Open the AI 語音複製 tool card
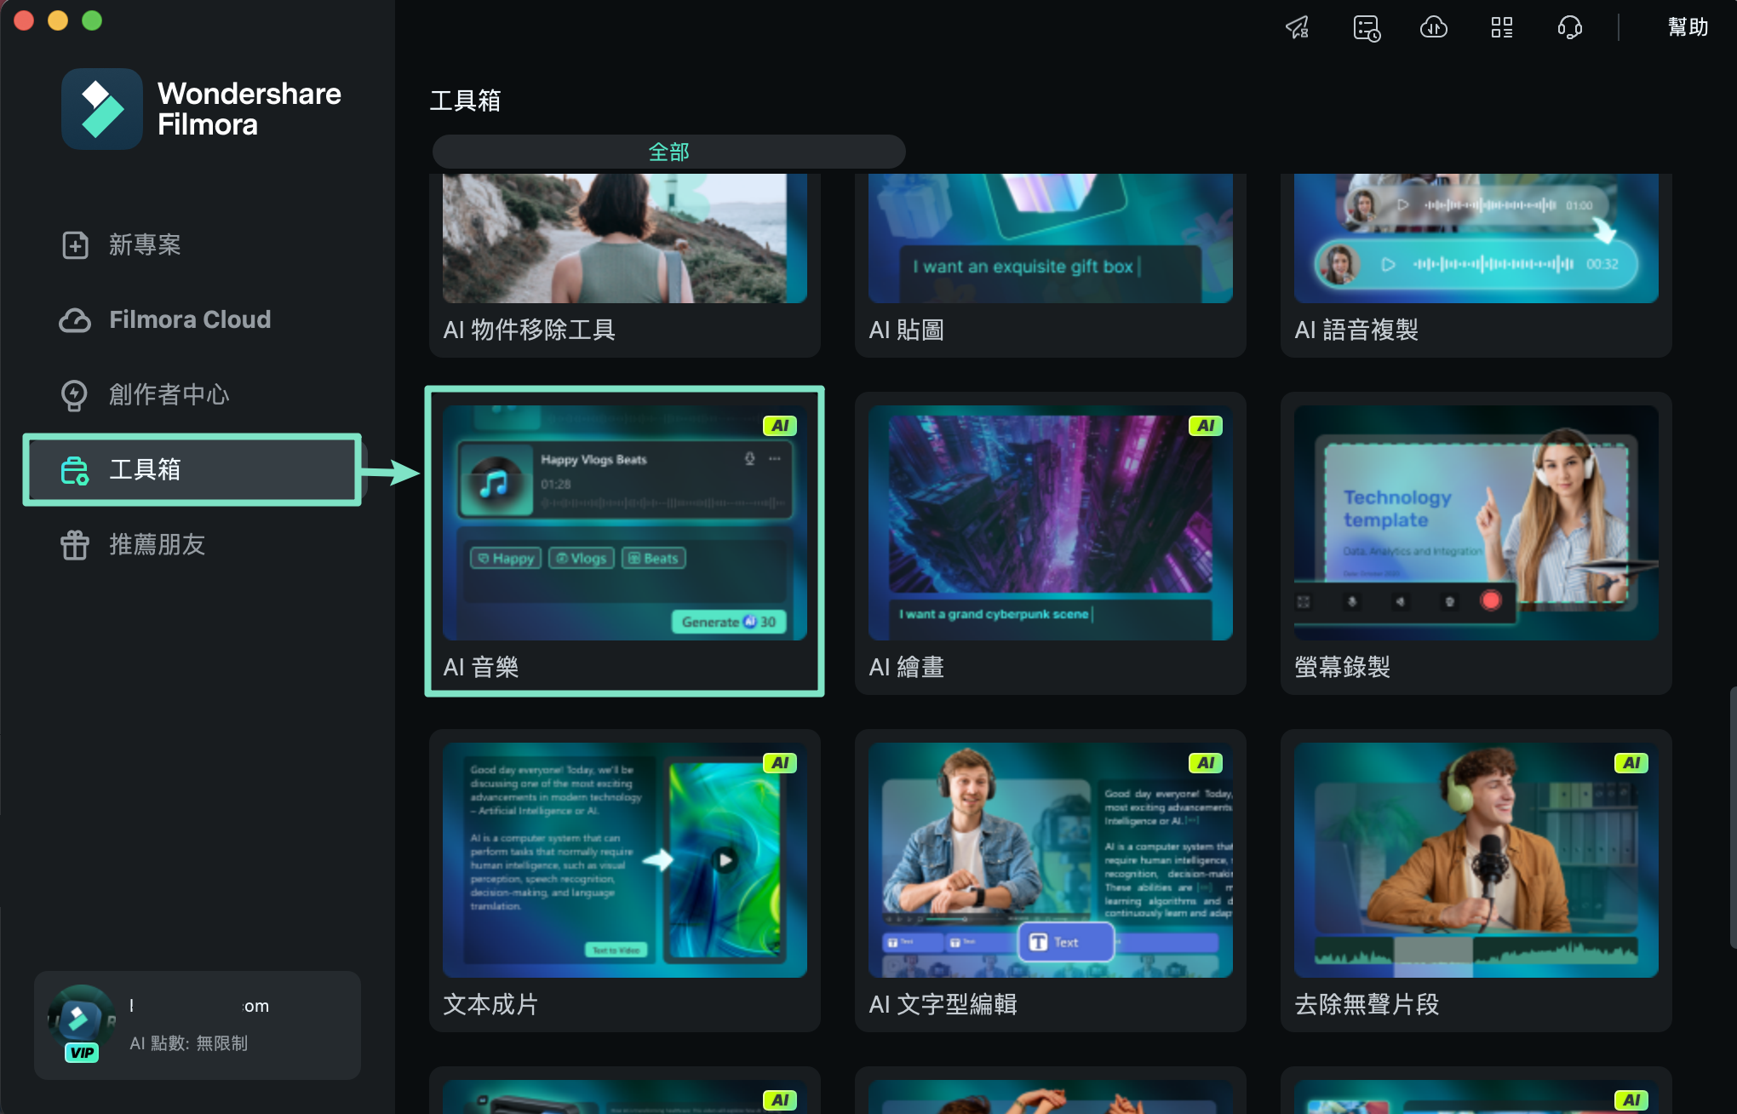 [x=1476, y=265]
